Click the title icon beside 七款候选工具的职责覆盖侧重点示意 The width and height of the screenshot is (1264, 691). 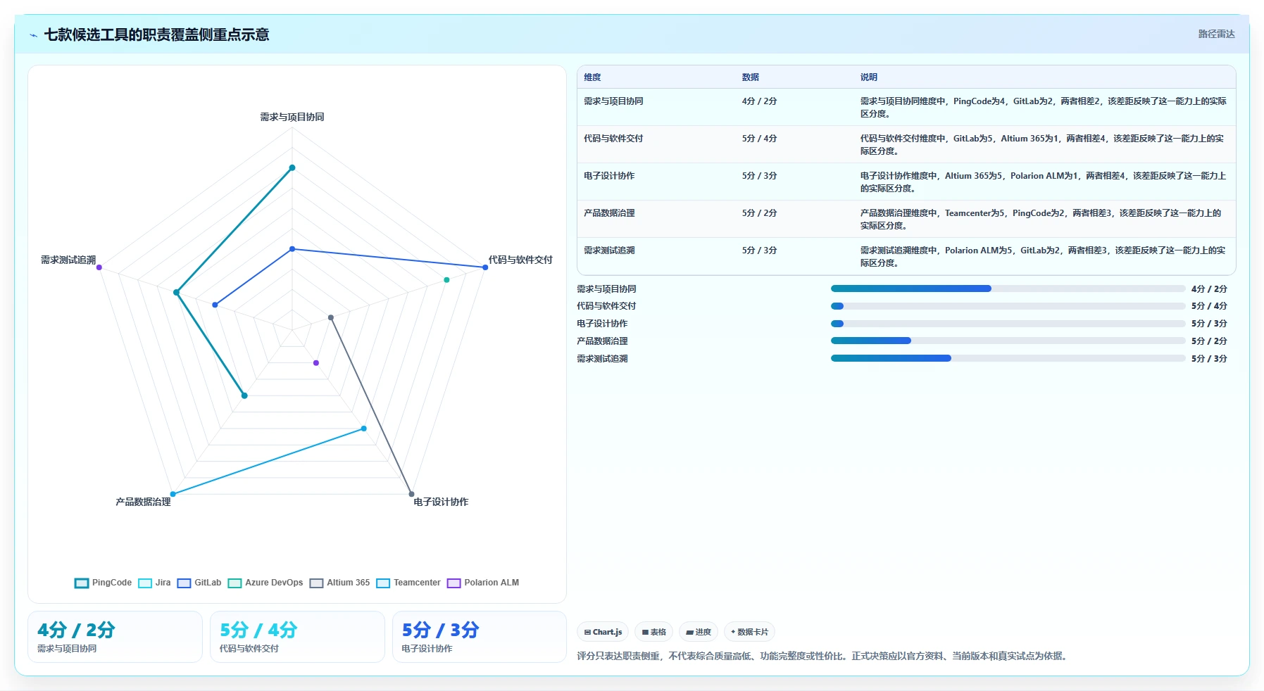(x=33, y=35)
